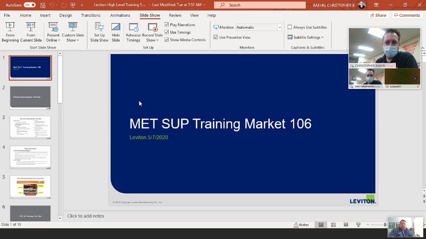This screenshot has height=239, width=426.
Task: Select slide 5 thumbnail
Action: 30,187
